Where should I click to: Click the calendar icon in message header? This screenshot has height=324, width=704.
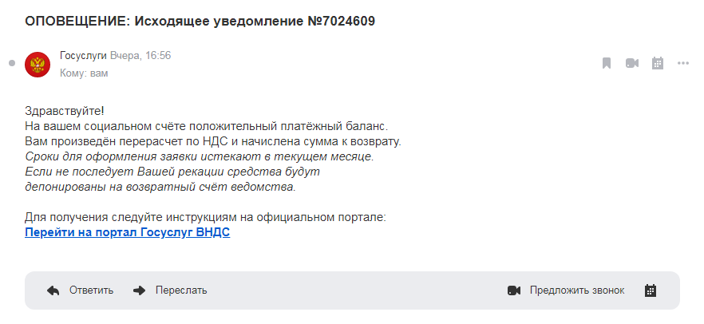(658, 63)
